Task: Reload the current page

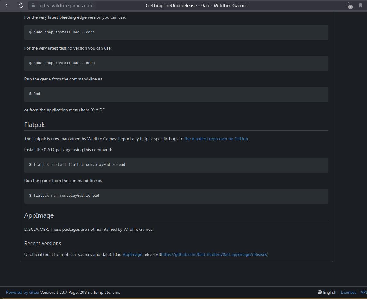Action: click(x=21, y=6)
